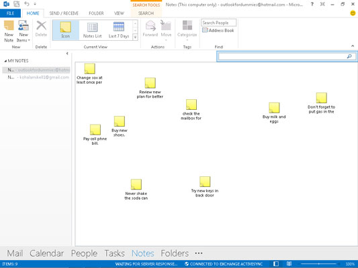Select the HOME ribbon tab
The image size is (358, 268).
click(33, 13)
